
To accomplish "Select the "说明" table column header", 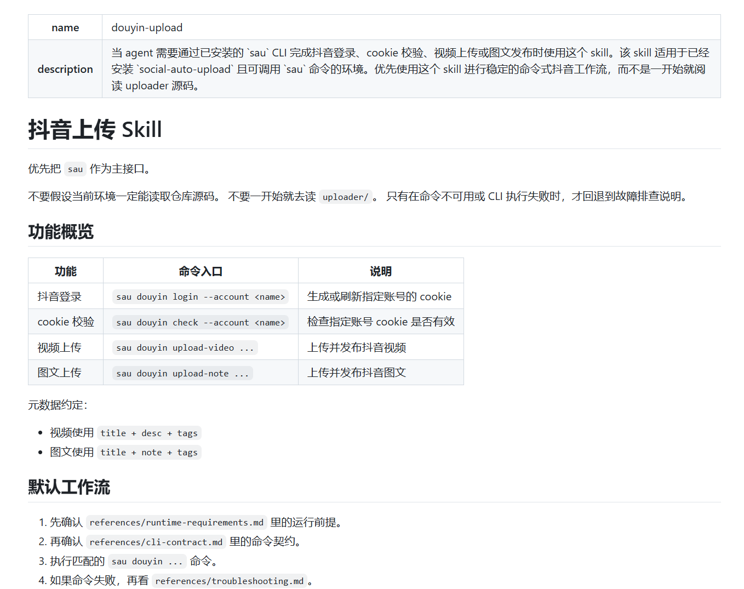I will (x=380, y=271).
